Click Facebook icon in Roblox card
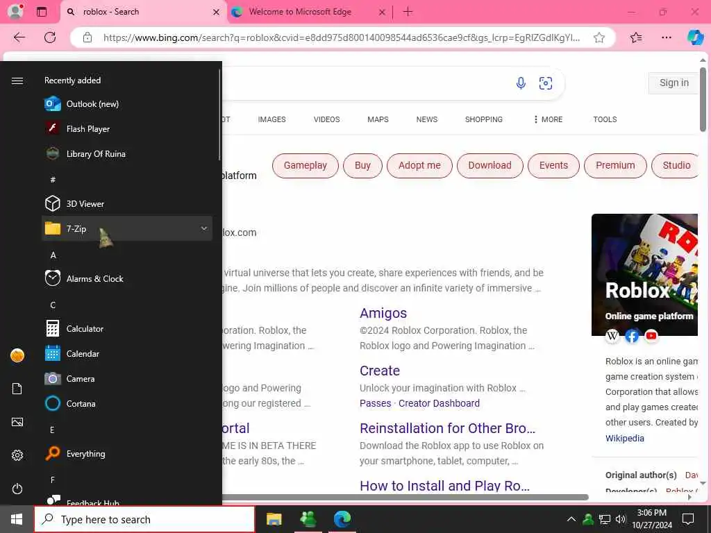Image resolution: width=711 pixels, height=533 pixels. (632, 336)
